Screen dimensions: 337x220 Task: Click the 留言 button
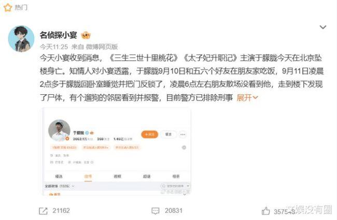168,135
